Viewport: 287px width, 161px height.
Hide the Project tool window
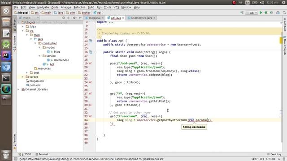point(80,18)
